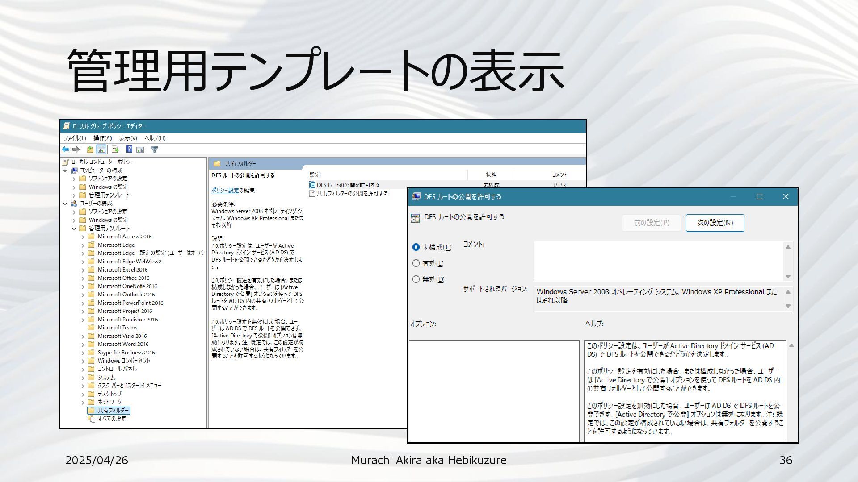858x482 pixels.
Task: Click the export list toolbar icon
Action: point(115,150)
